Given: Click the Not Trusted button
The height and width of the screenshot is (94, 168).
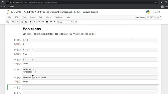Looking at the screenshot, I should 141,17.
